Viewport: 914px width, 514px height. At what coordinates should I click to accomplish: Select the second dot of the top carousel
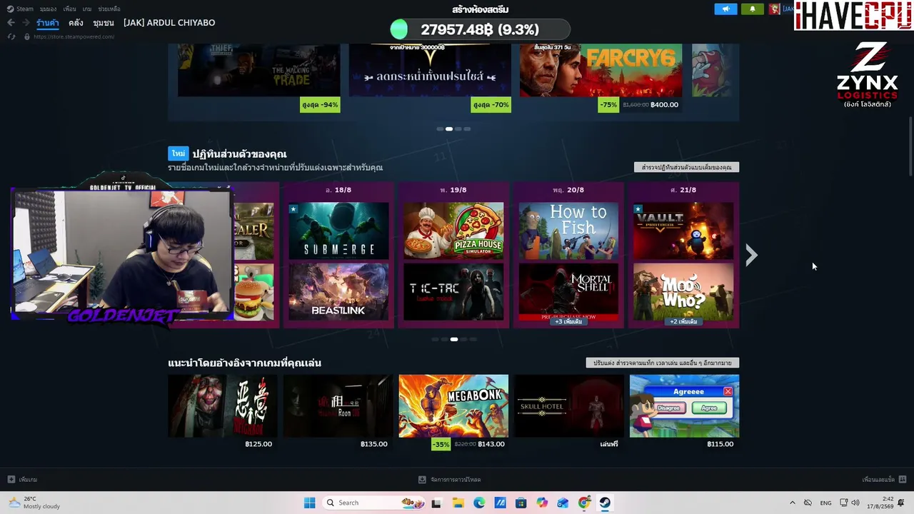(448, 128)
